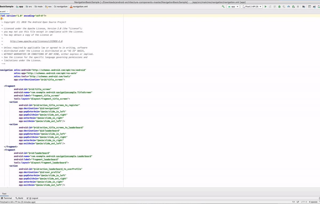Click the Profile app gauge icon
This screenshot has width=320, height=204.
tap(289, 6)
